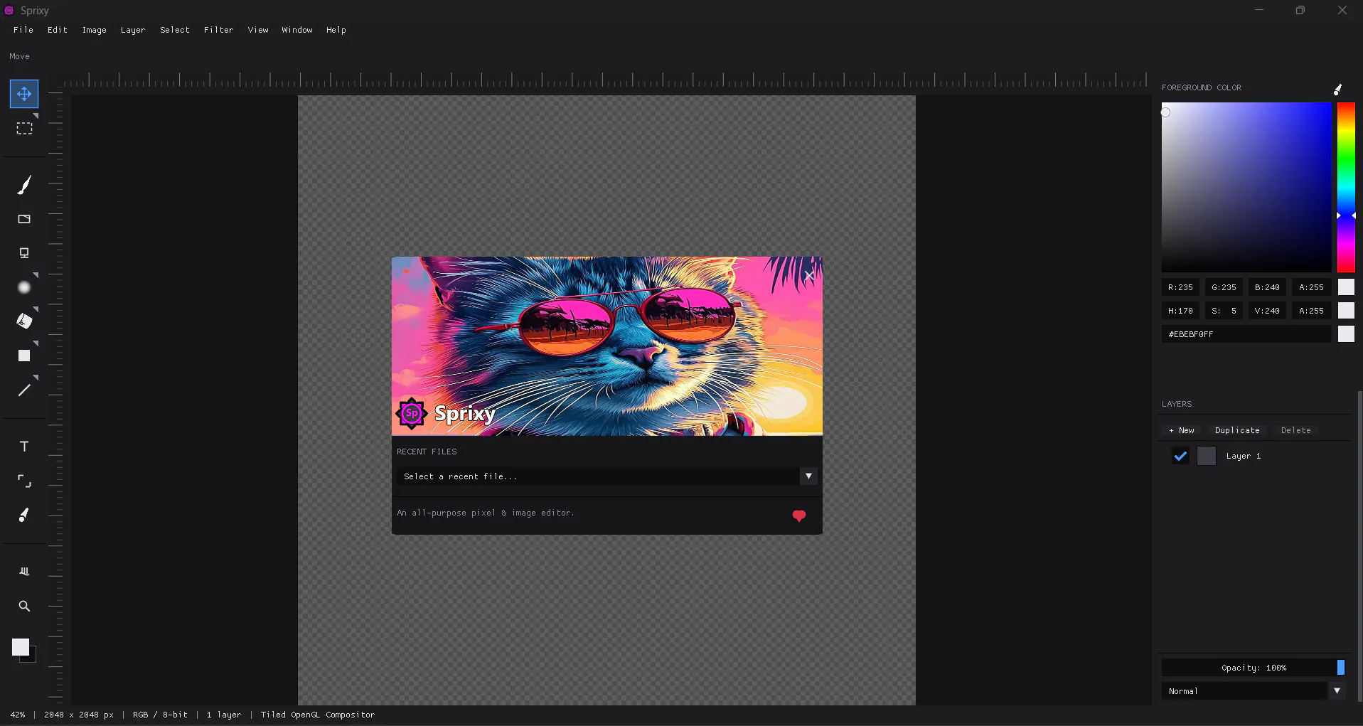The height and width of the screenshot is (726, 1363).
Task: Select the soft blur circle tool
Action: pos(24,287)
